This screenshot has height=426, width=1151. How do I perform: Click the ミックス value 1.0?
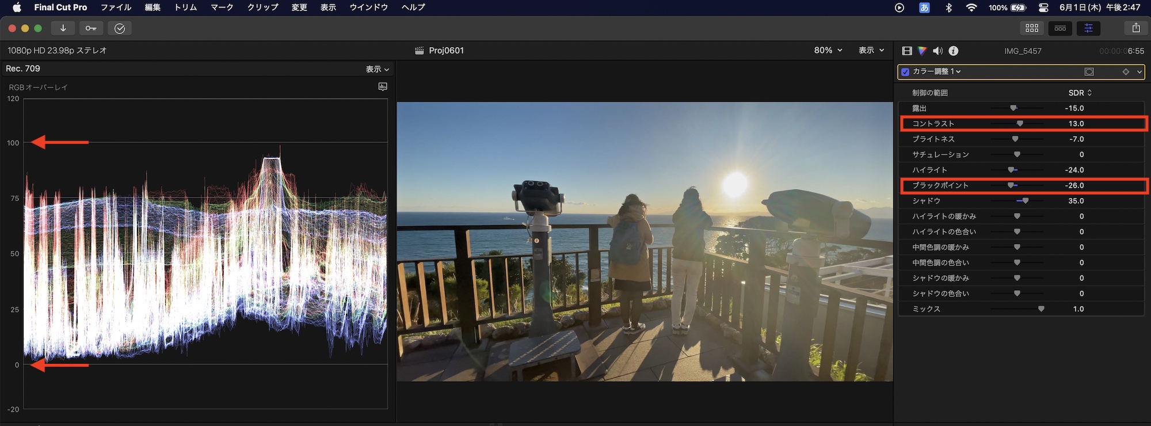[1078, 309]
